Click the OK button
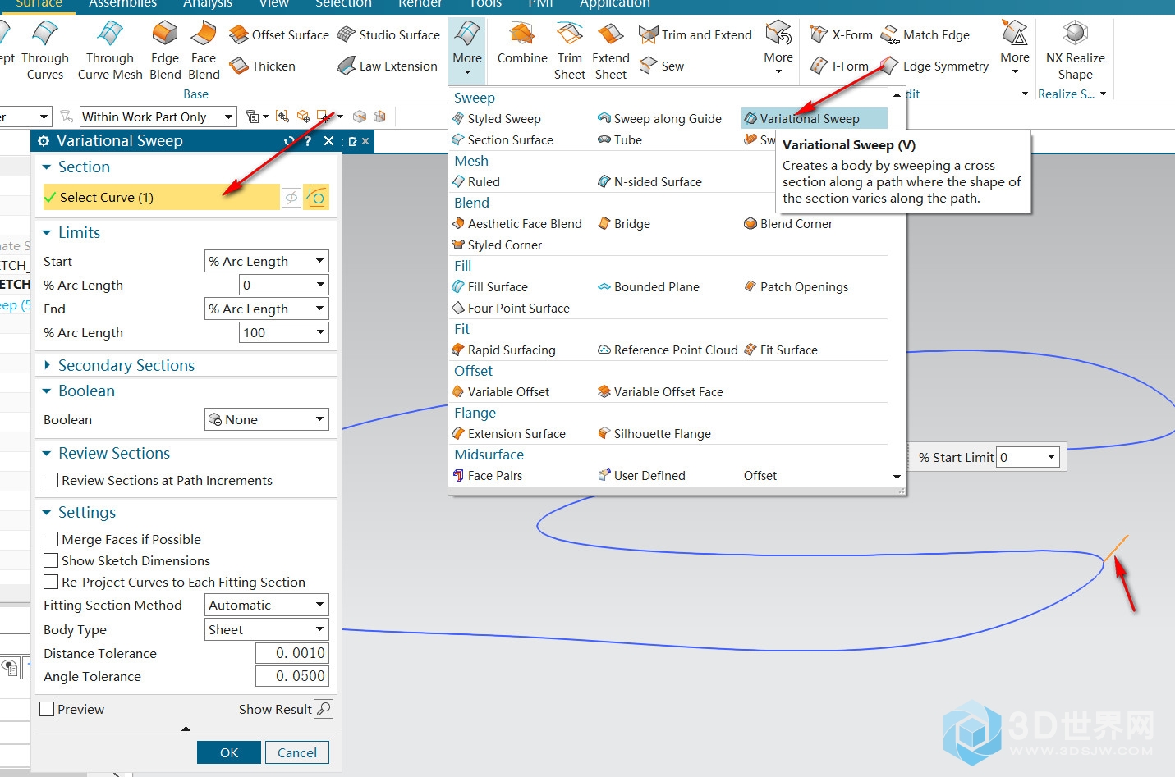This screenshot has width=1175, height=777. (229, 752)
